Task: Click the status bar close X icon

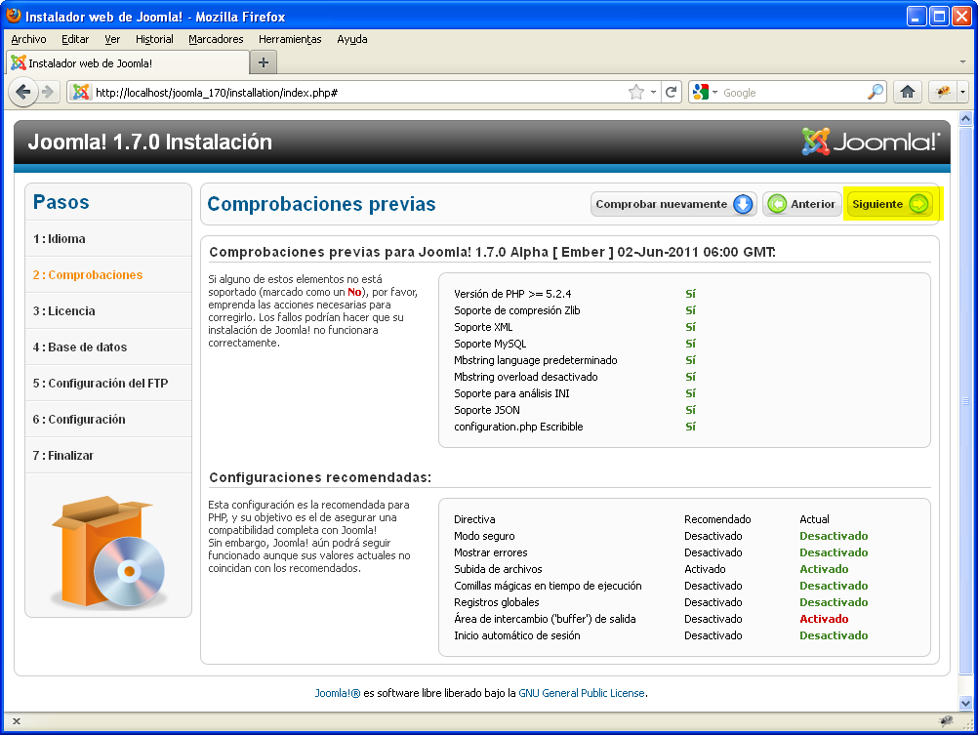Action: 17,721
